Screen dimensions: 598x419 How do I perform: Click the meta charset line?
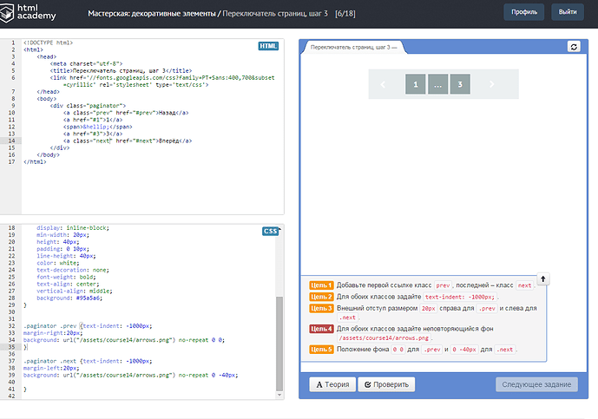coord(86,63)
